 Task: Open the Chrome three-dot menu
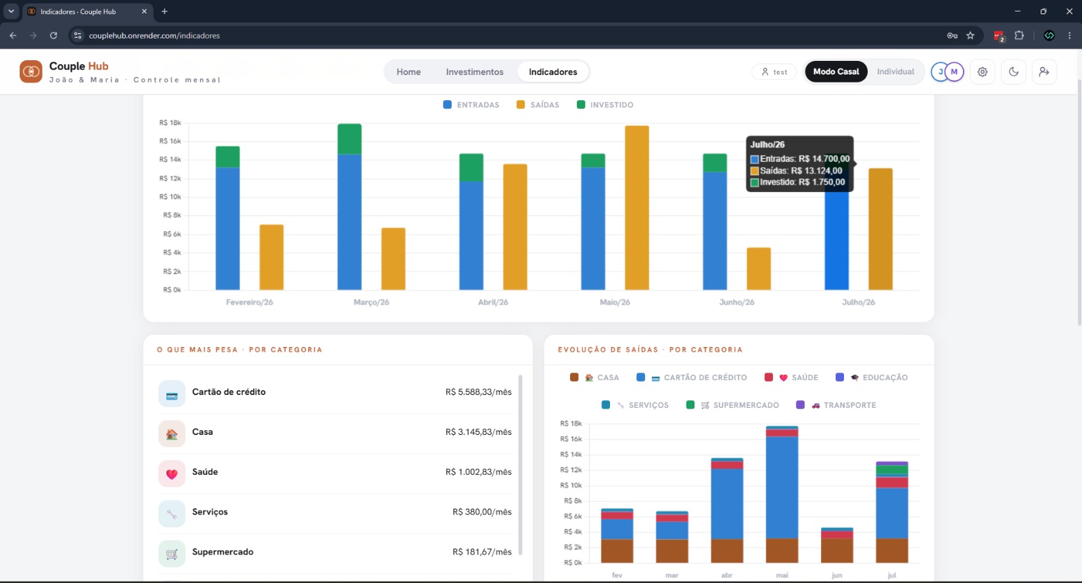click(x=1069, y=35)
